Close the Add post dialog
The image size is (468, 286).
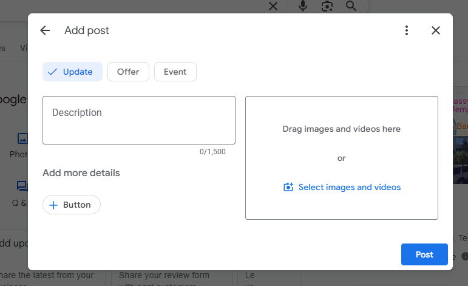435,30
